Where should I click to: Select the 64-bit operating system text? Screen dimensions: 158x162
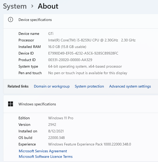click(x=85, y=66)
